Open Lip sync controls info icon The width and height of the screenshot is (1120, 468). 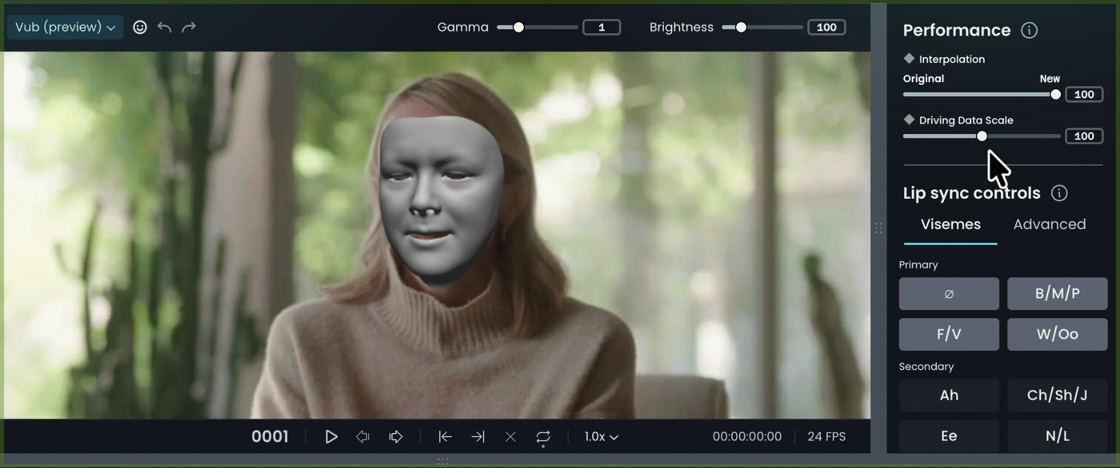1059,193
